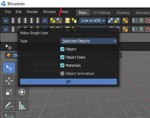Open the Window menu
Screen dimensions: 150x118
[49, 12]
